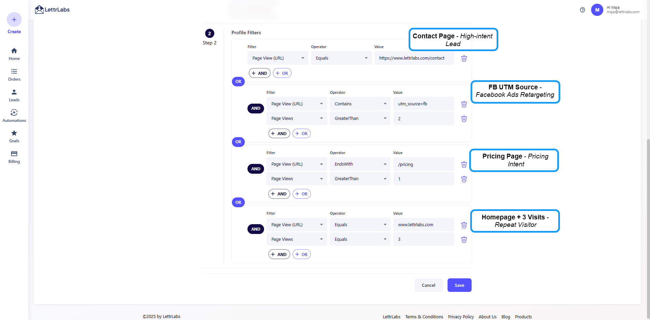Click the Save button

(459, 285)
